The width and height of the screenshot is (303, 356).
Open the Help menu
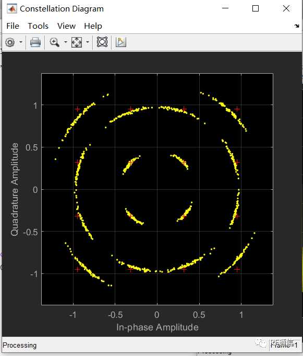tap(93, 26)
